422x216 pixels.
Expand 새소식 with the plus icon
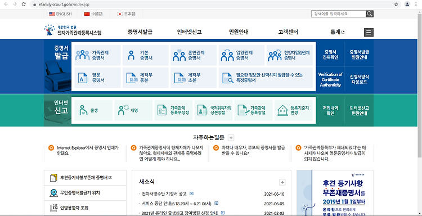[282, 182]
